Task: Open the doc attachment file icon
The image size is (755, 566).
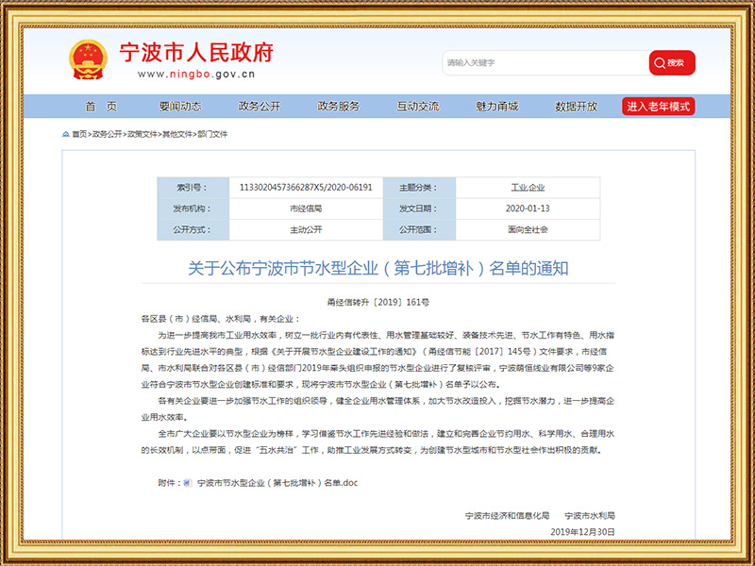Action: [x=188, y=483]
